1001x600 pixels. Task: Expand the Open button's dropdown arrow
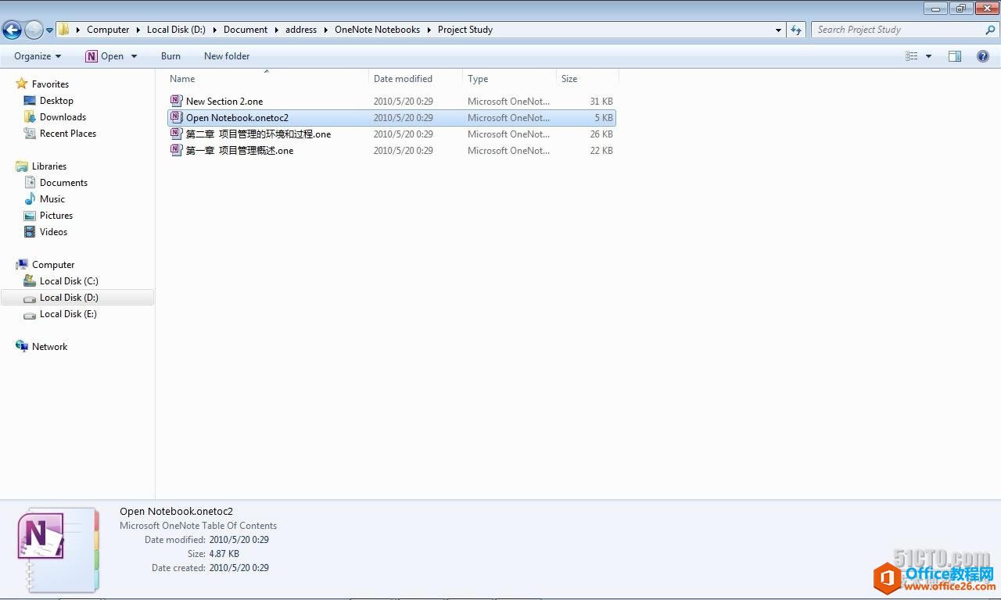point(133,55)
